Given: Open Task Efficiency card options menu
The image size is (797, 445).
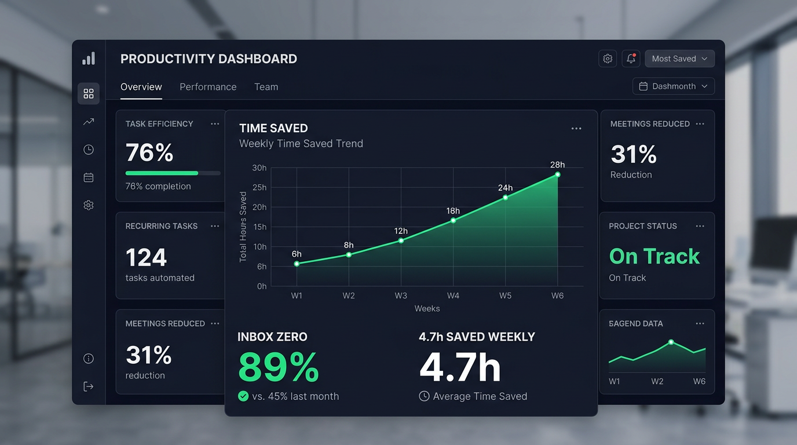Looking at the screenshot, I should (x=215, y=124).
